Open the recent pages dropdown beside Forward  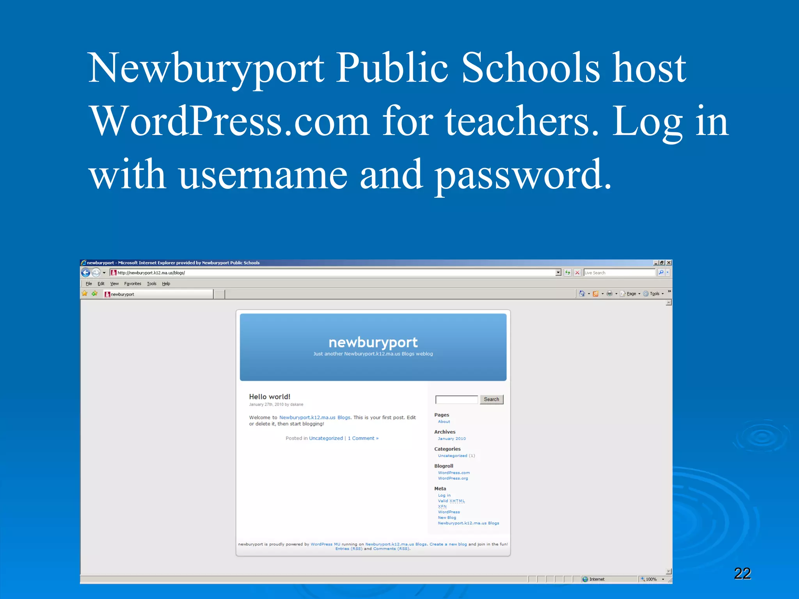pos(104,273)
